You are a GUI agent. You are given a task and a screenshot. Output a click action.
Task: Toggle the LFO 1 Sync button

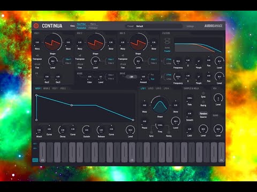pos(151,133)
